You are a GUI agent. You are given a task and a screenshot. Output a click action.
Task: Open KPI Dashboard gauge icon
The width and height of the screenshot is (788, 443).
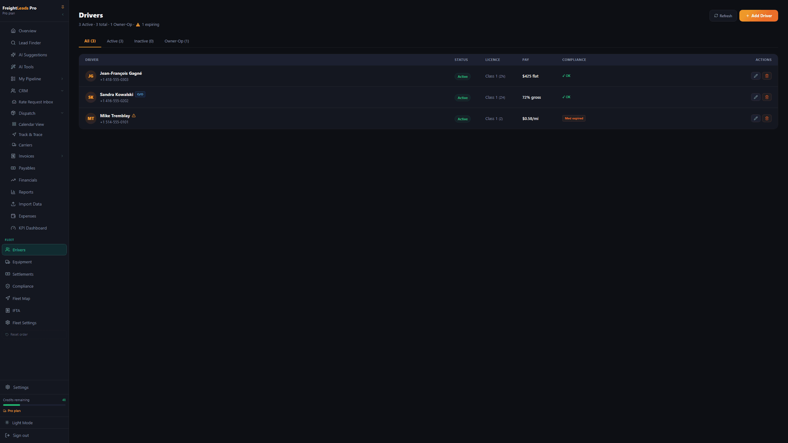point(13,228)
